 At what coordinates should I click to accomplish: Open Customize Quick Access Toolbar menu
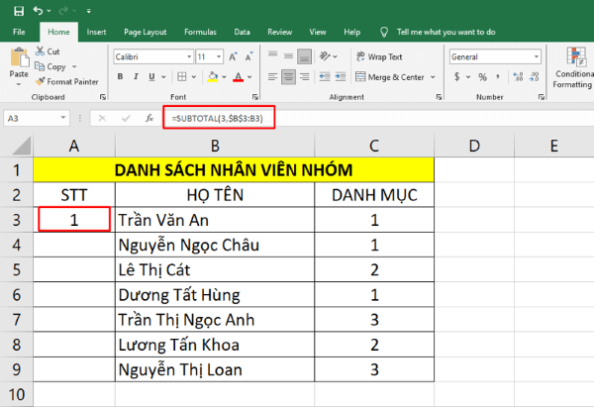89,11
